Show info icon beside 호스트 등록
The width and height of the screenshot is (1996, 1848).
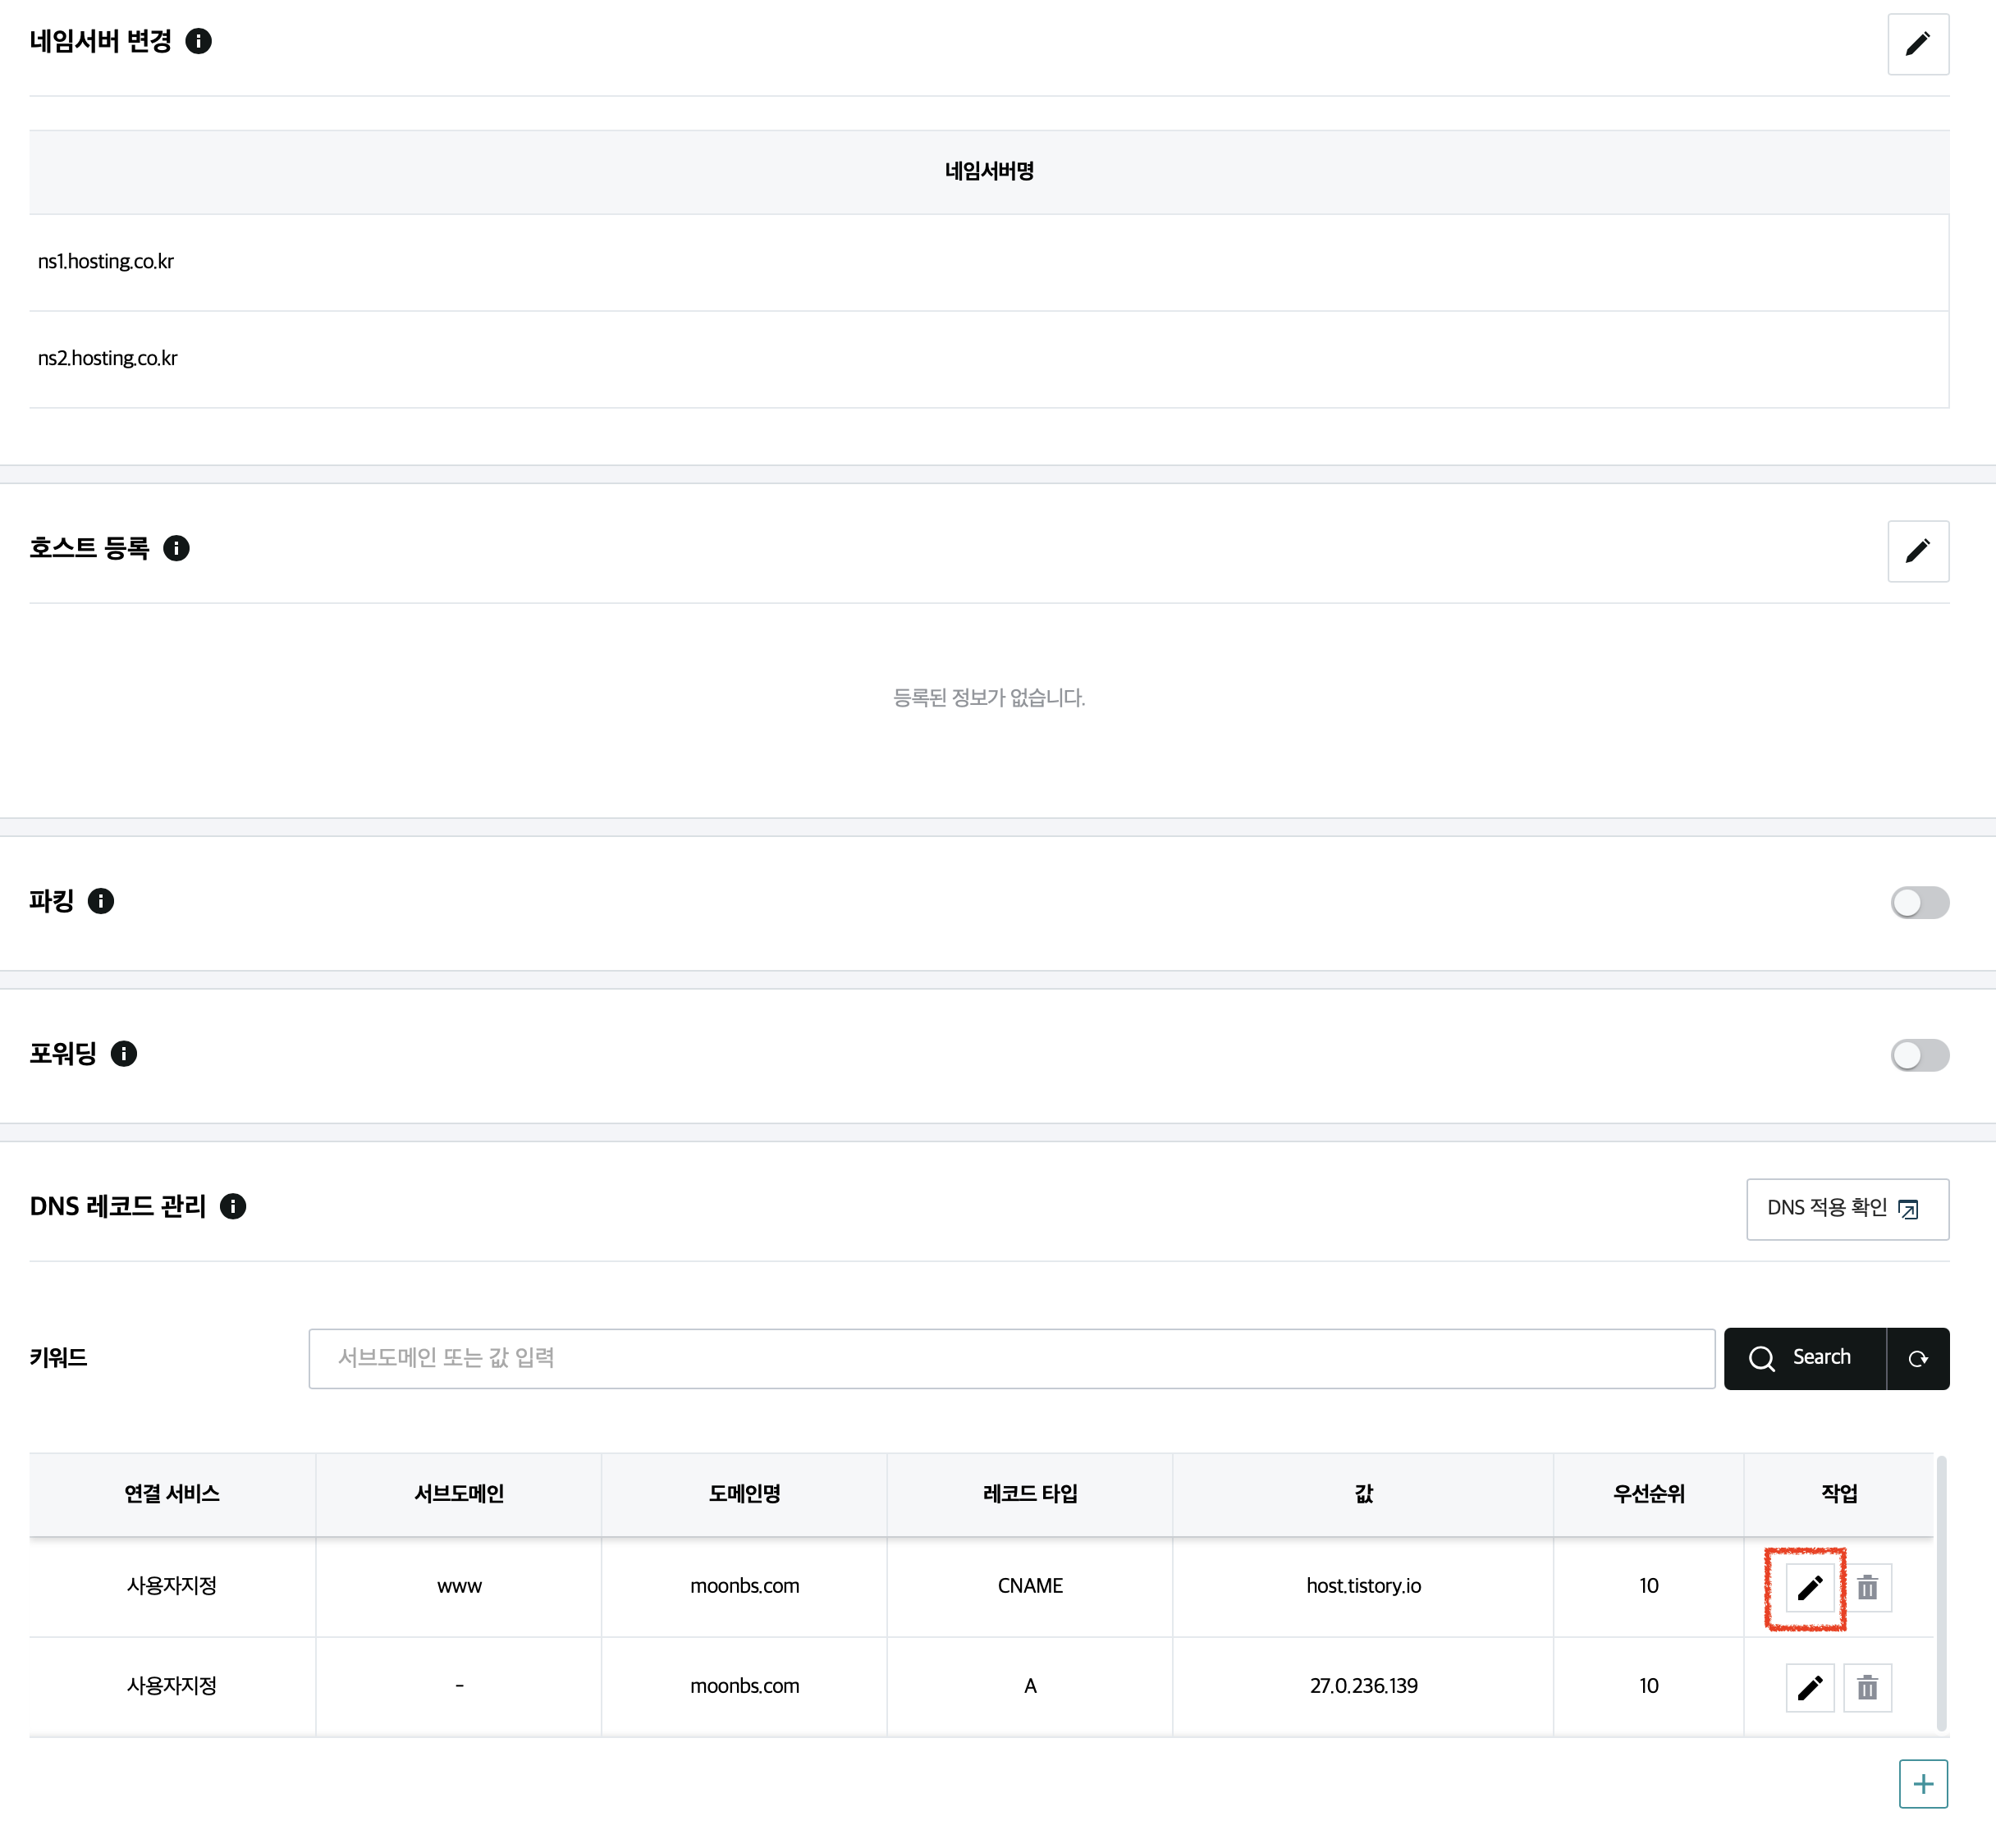pyautogui.click(x=176, y=548)
